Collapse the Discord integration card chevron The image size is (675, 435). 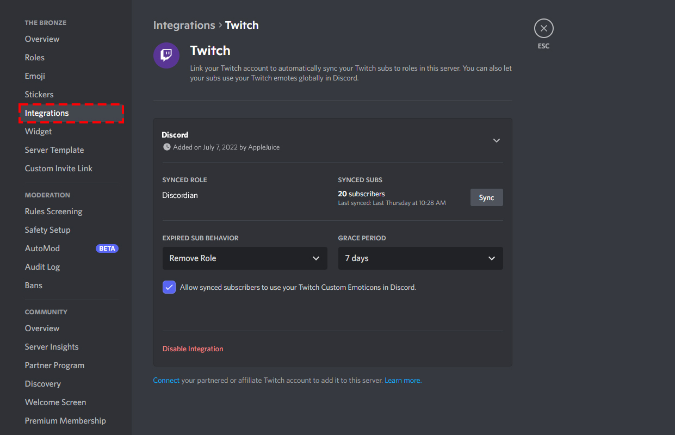tap(496, 140)
